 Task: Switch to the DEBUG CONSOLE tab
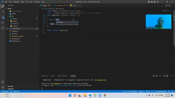tap(63, 76)
